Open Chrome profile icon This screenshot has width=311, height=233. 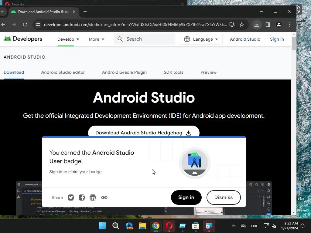(x=279, y=25)
